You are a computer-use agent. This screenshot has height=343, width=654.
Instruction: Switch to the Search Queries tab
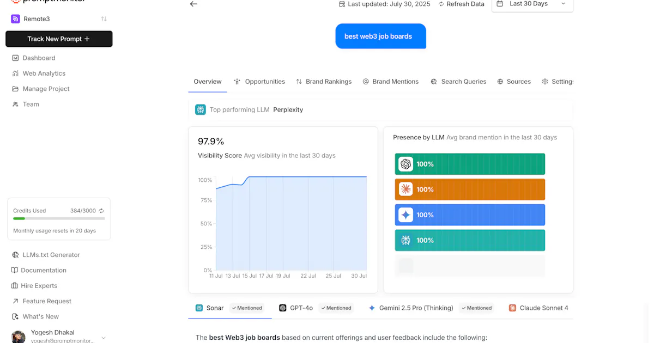[x=458, y=82]
